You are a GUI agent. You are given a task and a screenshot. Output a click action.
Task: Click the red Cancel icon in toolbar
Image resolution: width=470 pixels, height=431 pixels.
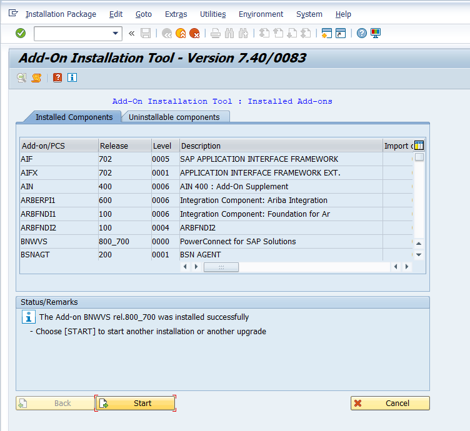coord(195,33)
